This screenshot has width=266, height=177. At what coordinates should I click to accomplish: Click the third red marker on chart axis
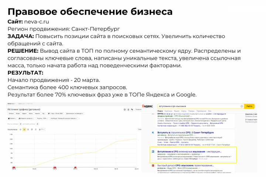[x=75, y=167]
